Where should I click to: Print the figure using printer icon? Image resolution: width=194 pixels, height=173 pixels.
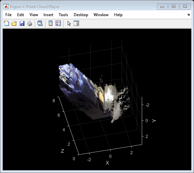30,23
